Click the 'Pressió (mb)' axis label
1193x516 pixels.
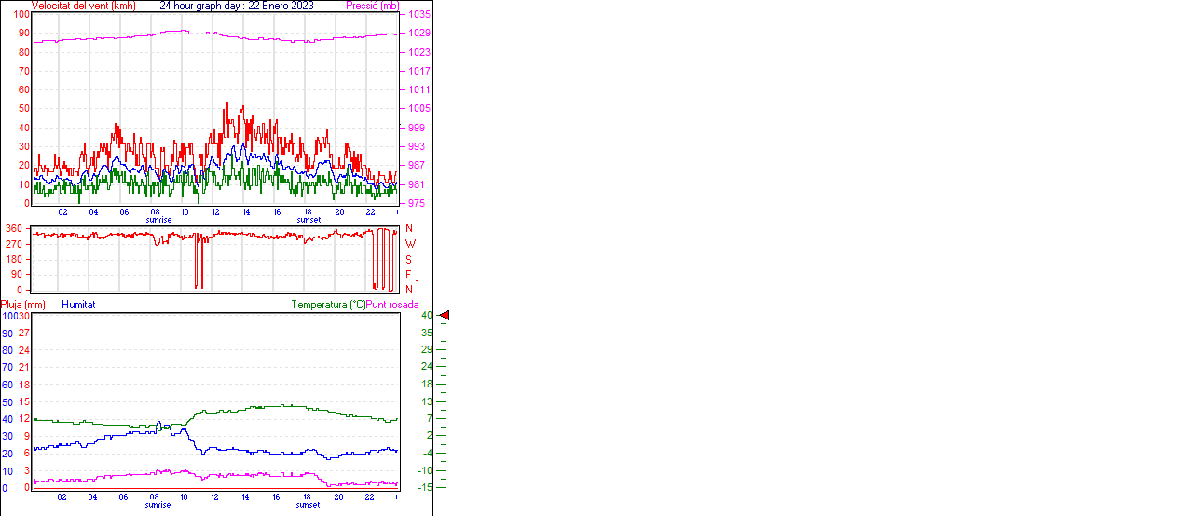coord(373,6)
